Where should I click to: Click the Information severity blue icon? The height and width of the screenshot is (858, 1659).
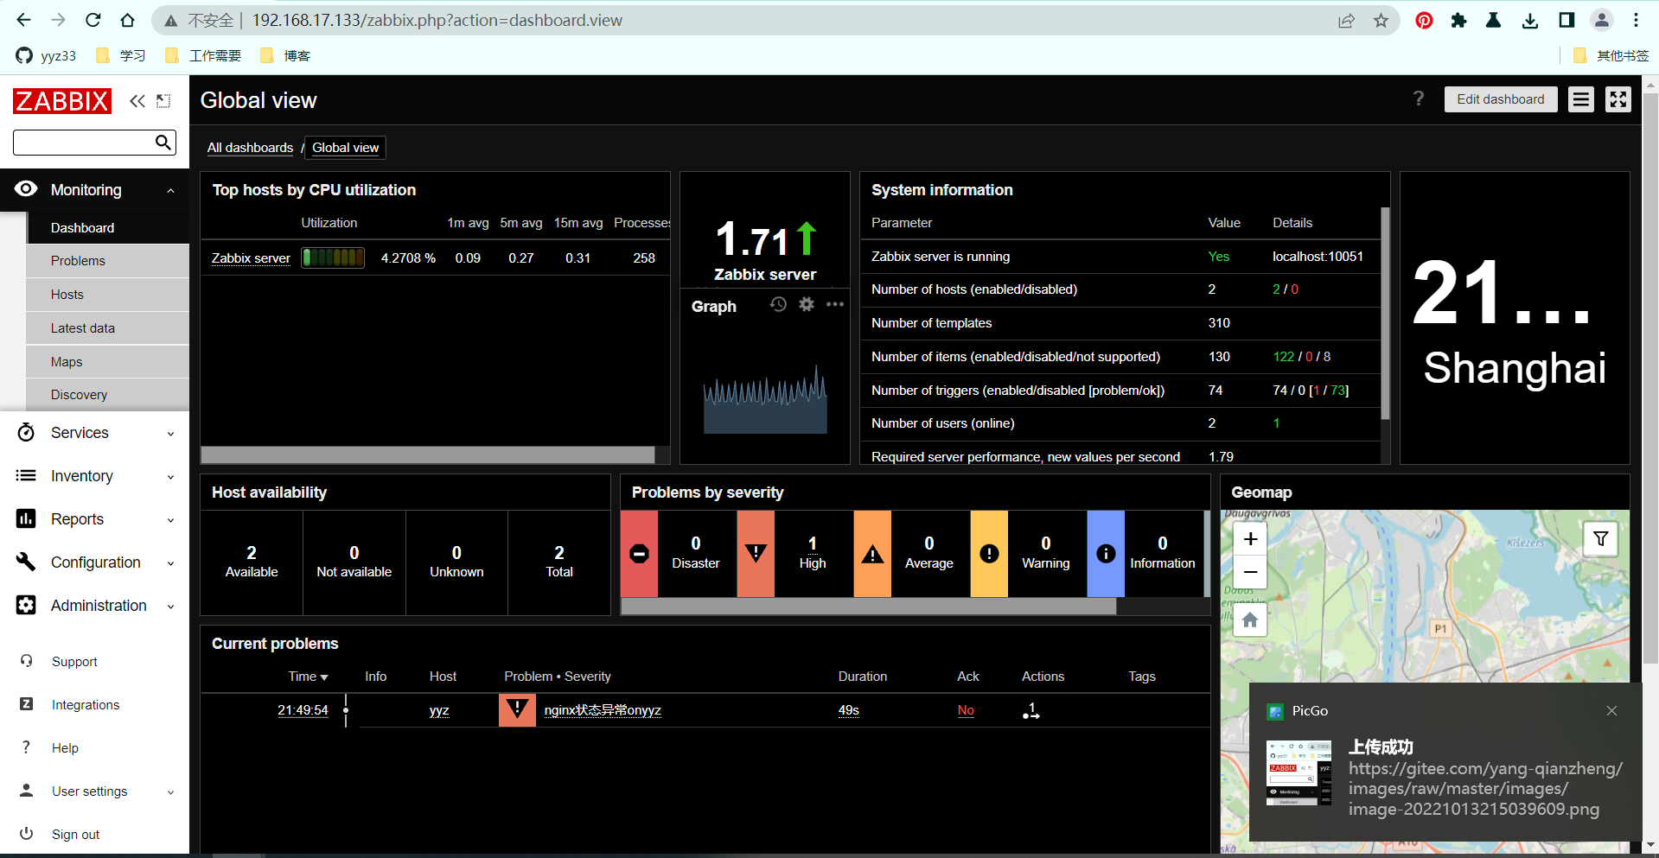1106,554
